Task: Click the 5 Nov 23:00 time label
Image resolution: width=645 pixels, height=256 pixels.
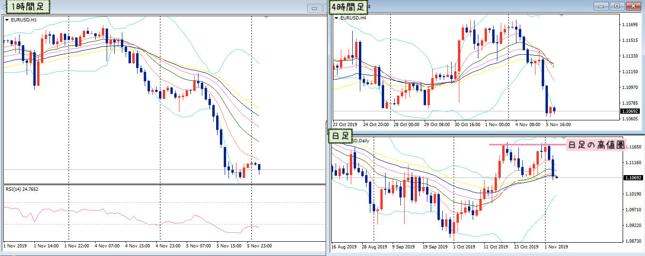Action: [x=259, y=246]
